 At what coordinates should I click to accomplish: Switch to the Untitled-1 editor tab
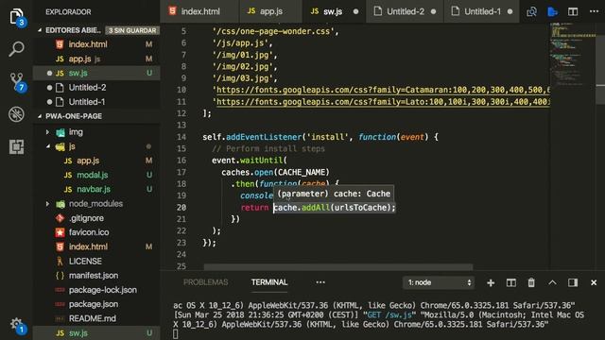point(482,11)
